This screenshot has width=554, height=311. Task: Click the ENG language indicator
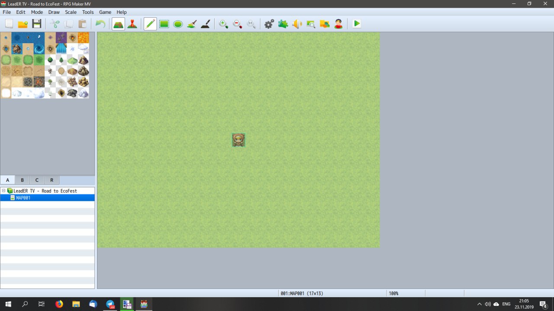(506, 304)
